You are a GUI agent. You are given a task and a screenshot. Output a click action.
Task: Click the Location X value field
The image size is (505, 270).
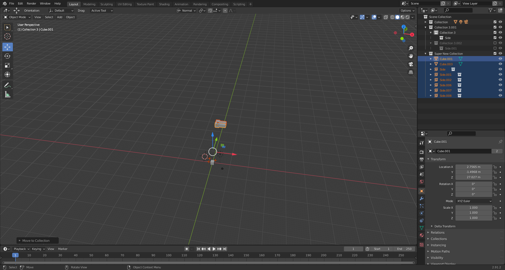473,167
